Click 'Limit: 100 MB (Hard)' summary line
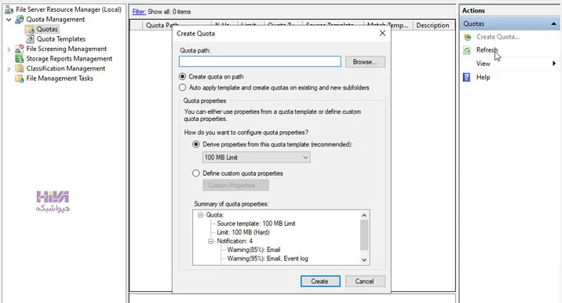562x303 pixels. tap(243, 232)
